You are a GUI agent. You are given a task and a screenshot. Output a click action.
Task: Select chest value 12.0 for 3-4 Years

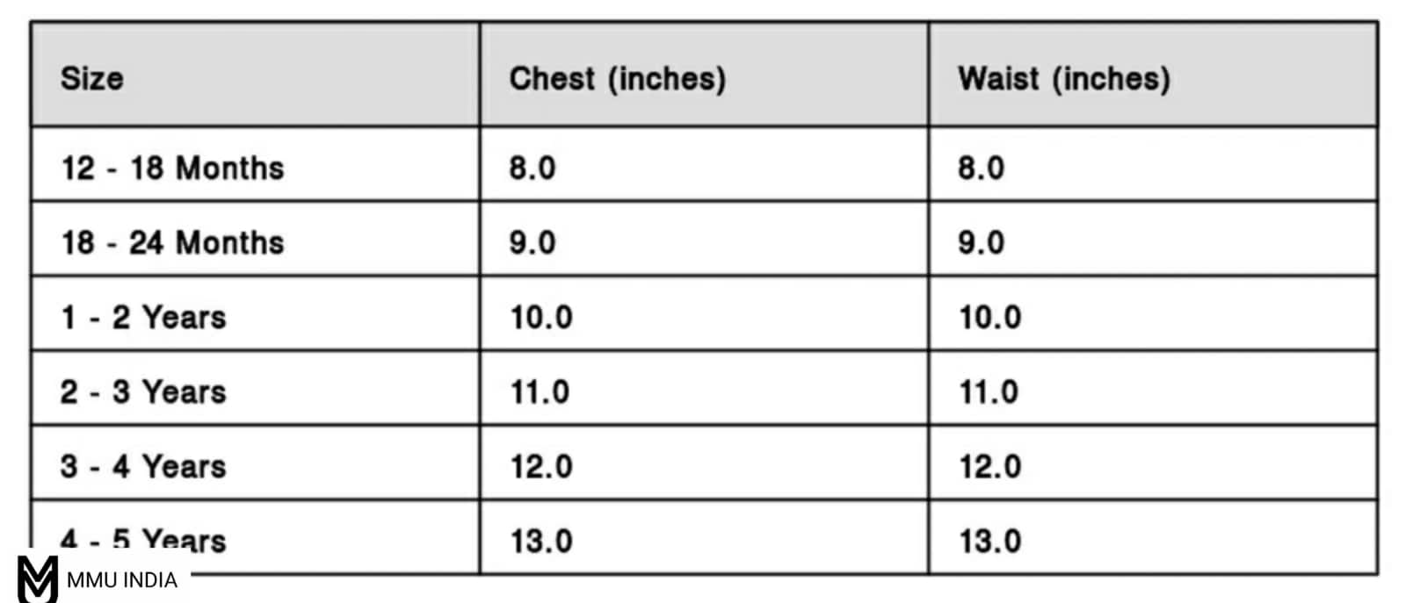(541, 466)
